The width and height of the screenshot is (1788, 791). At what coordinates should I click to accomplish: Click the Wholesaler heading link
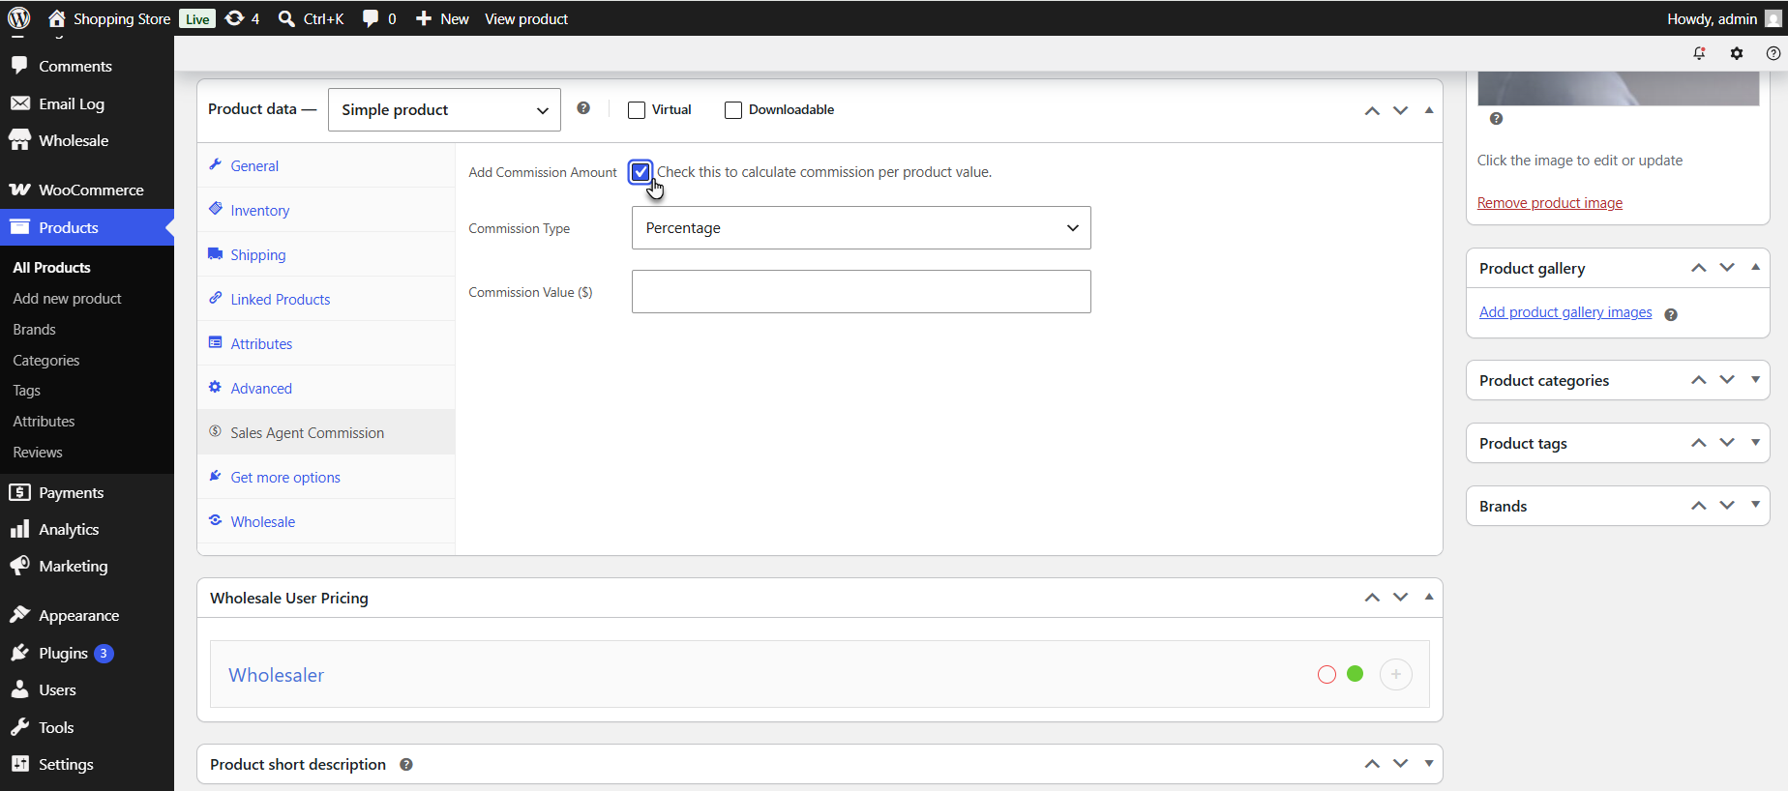[x=277, y=675]
